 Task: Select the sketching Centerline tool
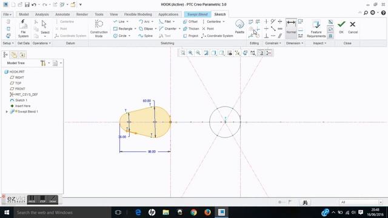tap(212, 22)
